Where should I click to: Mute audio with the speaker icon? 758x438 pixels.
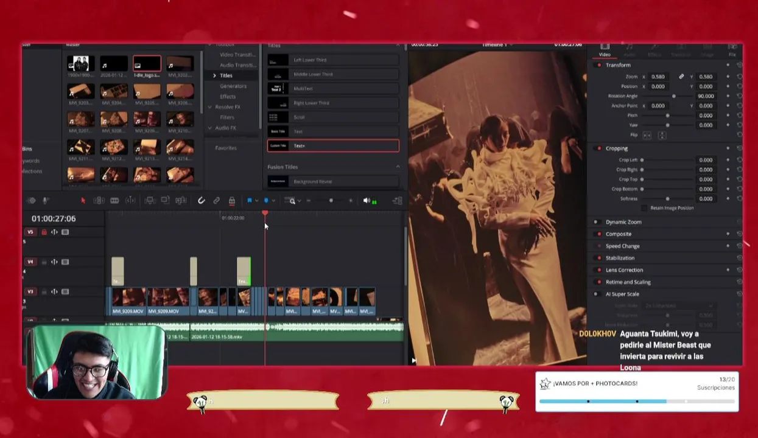[x=367, y=200]
